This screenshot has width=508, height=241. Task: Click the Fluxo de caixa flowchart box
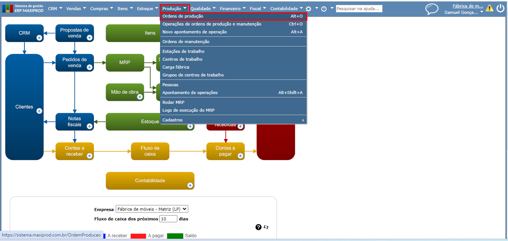point(150,151)
